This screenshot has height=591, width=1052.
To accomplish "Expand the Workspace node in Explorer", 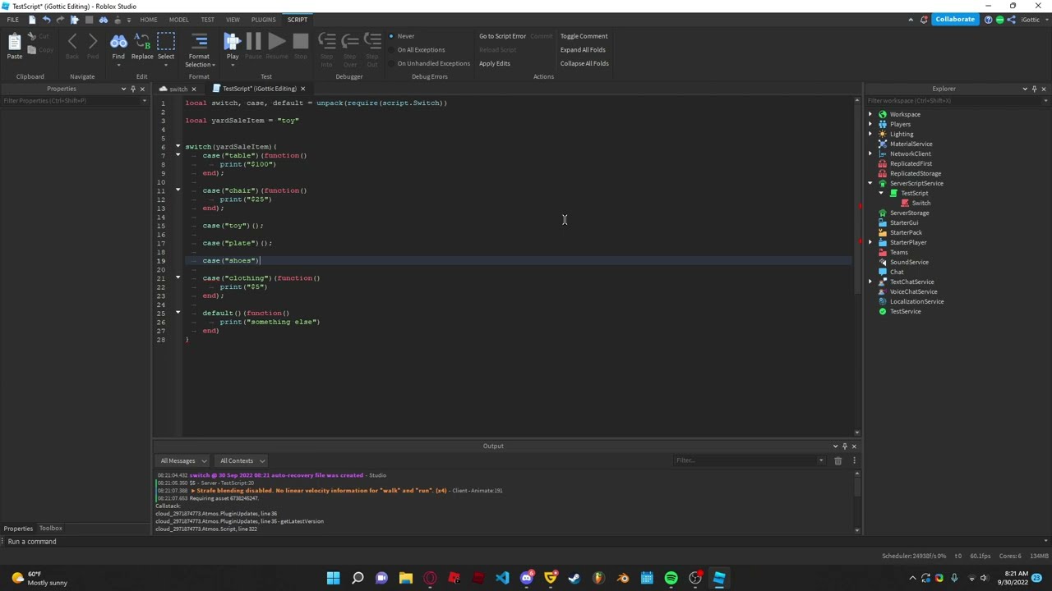I will [x=870, y=115].
